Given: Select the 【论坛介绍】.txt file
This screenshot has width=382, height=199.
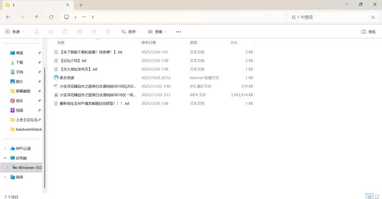Looking at the screenshot, I should 153,61.
